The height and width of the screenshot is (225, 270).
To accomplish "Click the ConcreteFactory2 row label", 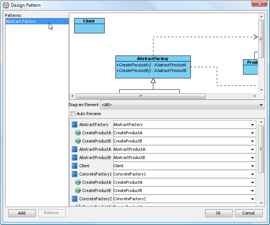I will [96, 199].
